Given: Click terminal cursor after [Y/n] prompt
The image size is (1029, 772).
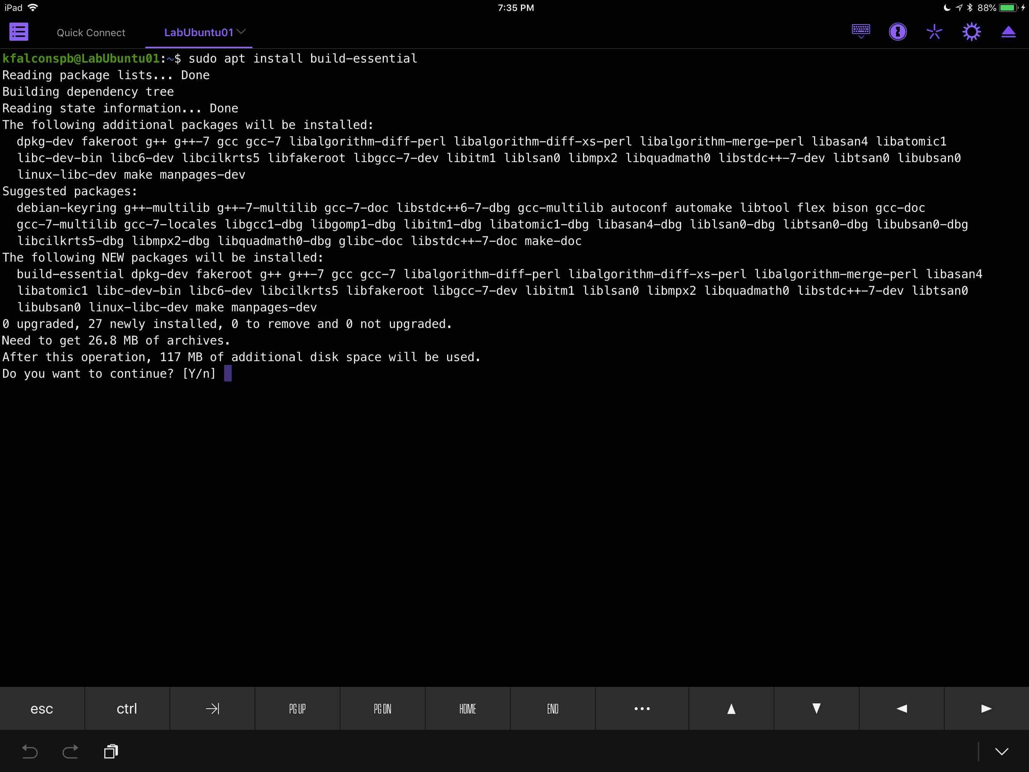Looking at the screenshot, I should (228, 374).
